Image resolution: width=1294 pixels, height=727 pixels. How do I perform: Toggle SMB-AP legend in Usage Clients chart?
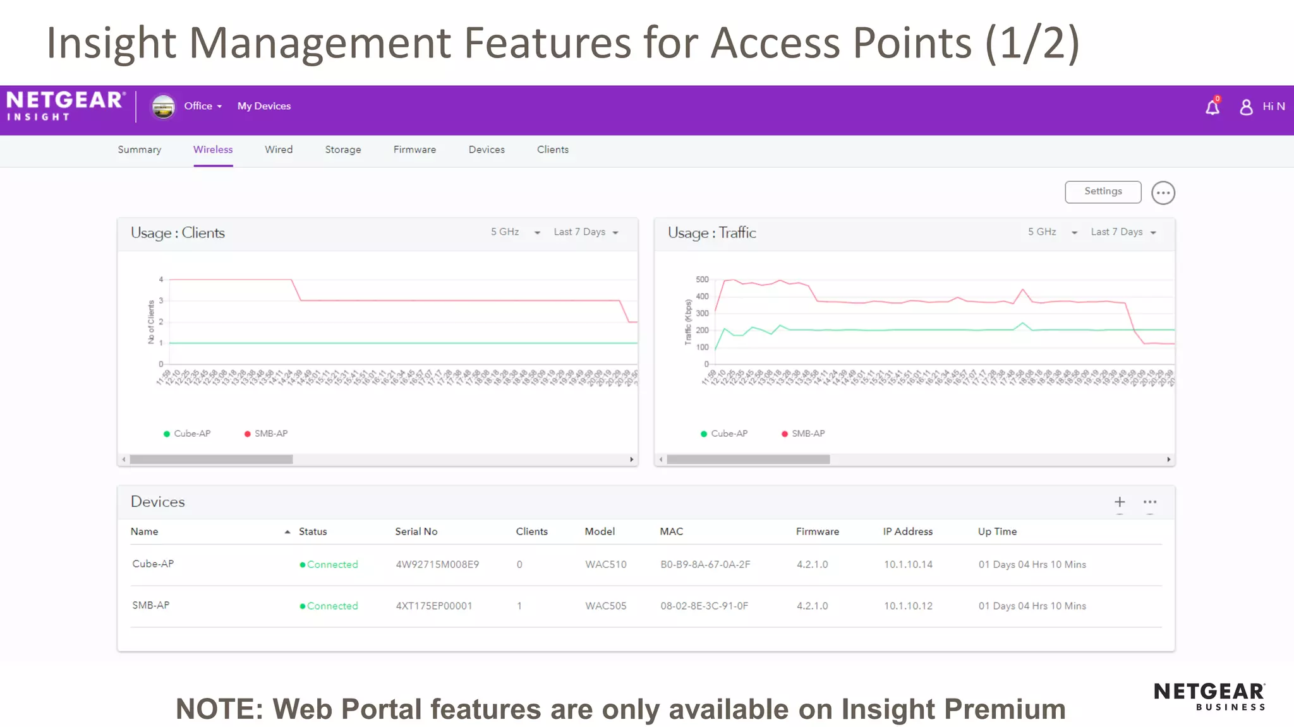tap(266, 434)
